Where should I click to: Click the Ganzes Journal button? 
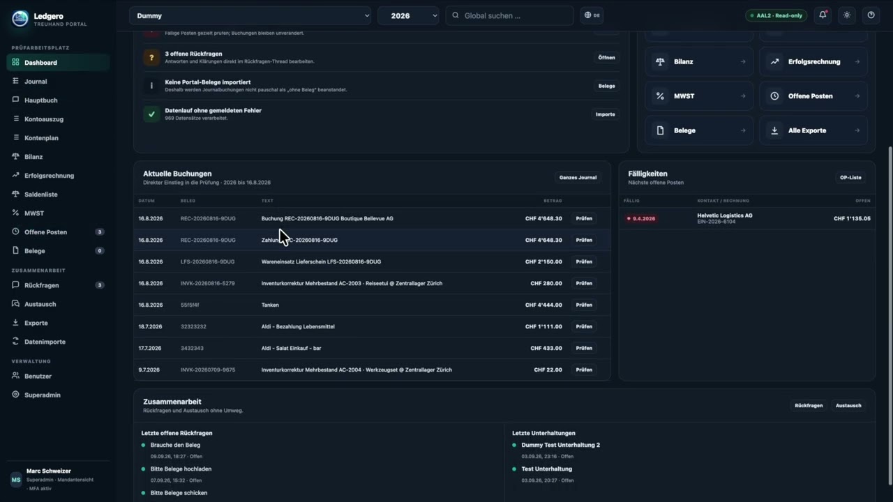tap(578, 178)
